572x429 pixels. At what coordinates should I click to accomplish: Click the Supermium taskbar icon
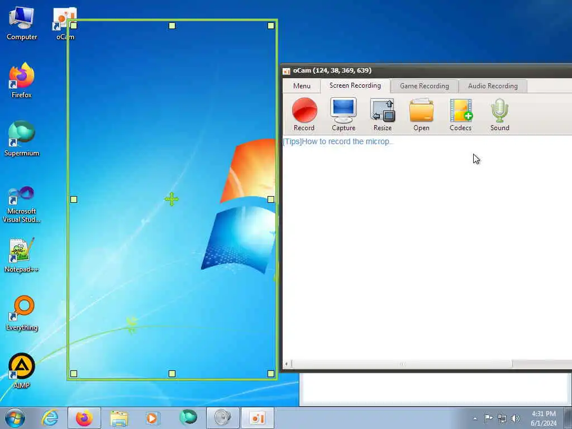pyautogui.click(x=188, y=417)
